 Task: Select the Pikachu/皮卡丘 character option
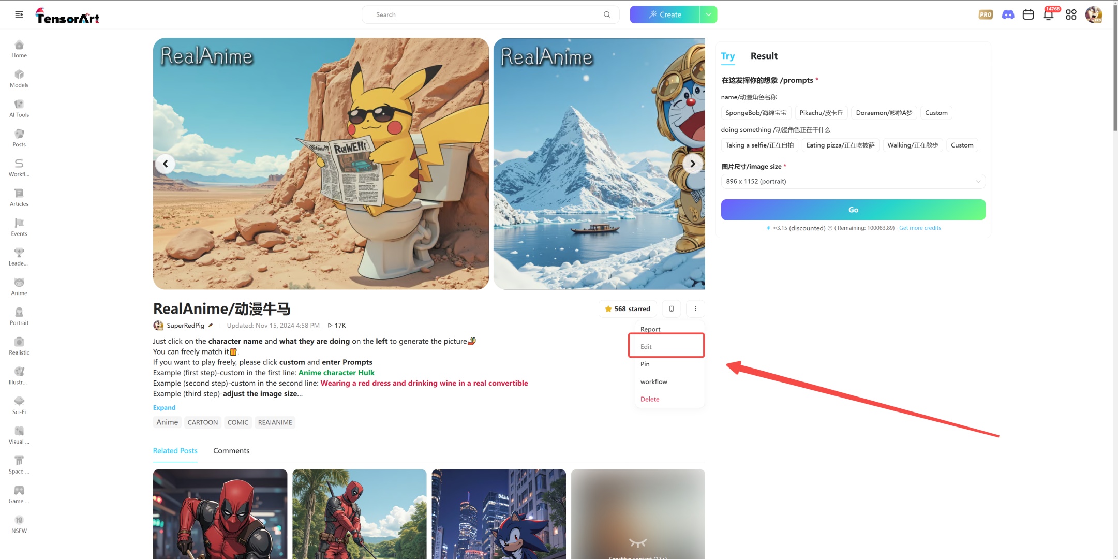click(x=821, y=113)
